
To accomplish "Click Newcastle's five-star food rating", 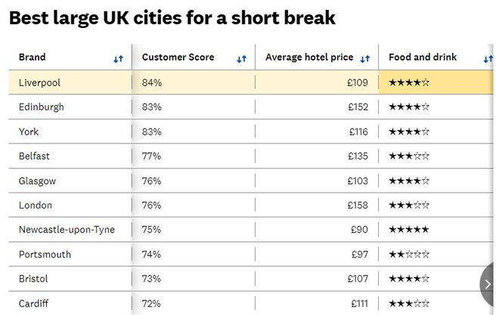I will pyautogui.click(x=409, y=230).
